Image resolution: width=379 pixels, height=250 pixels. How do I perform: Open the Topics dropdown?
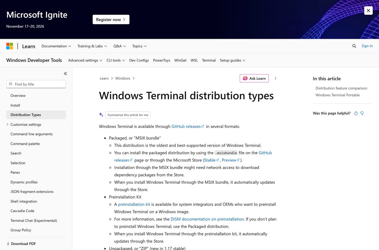click(140, 46)
